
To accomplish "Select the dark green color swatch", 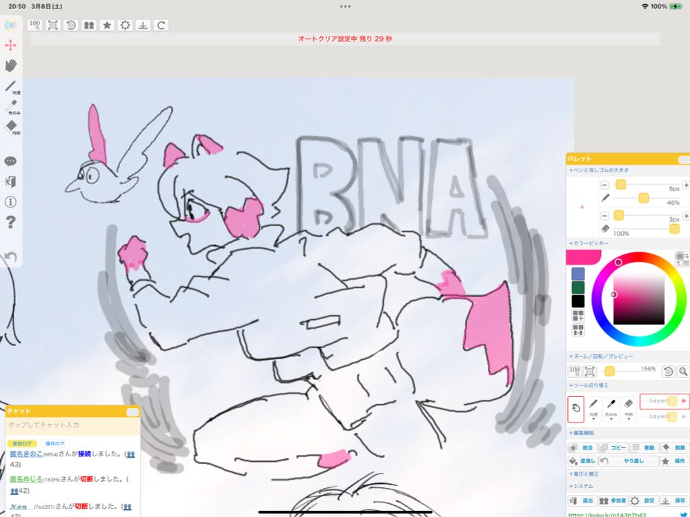I will 578,288.
